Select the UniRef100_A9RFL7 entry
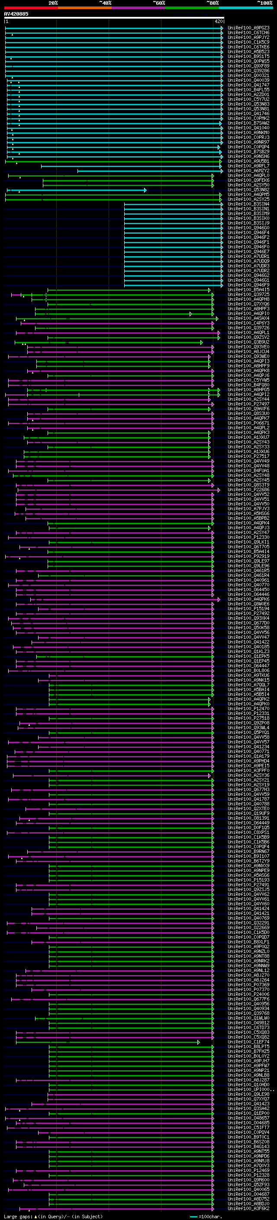Viewport: 277px width, 1220px height. click(248, 166)
